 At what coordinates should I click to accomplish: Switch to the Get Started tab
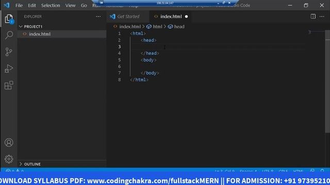click(x=128, y=16)
